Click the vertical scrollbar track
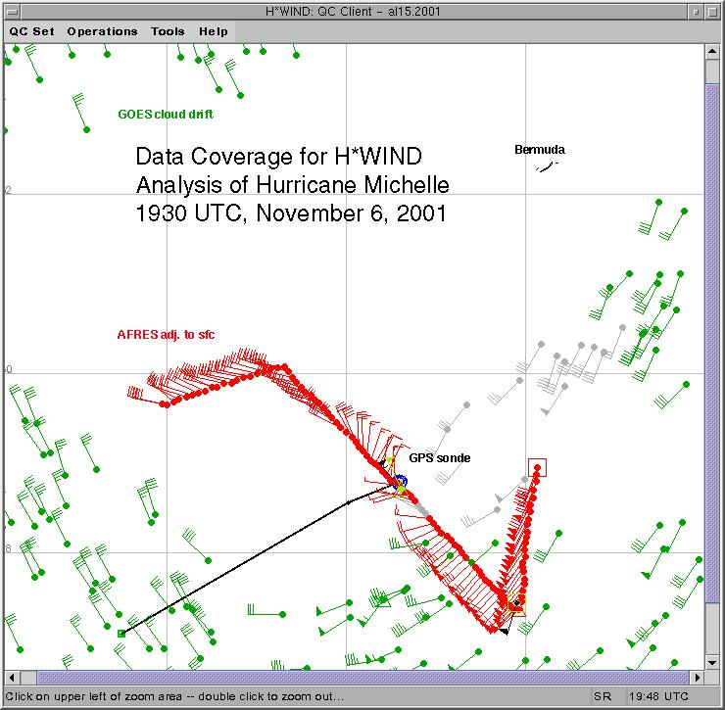 [x=712, y=392]
